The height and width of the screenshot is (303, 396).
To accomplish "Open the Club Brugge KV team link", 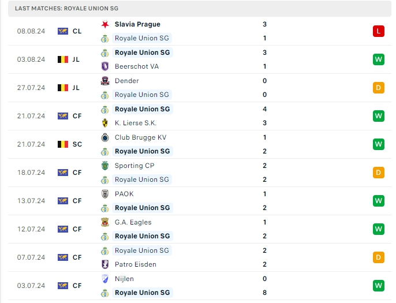I will click(140, 137).
